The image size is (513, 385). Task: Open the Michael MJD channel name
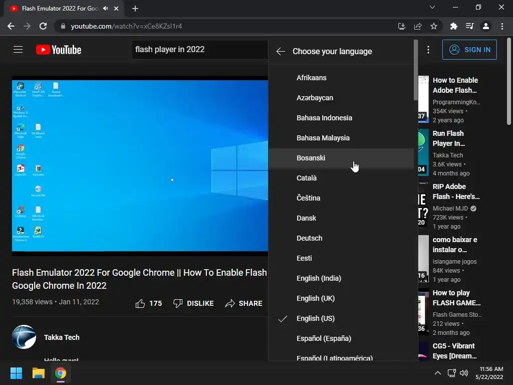[x=450, y=209]
